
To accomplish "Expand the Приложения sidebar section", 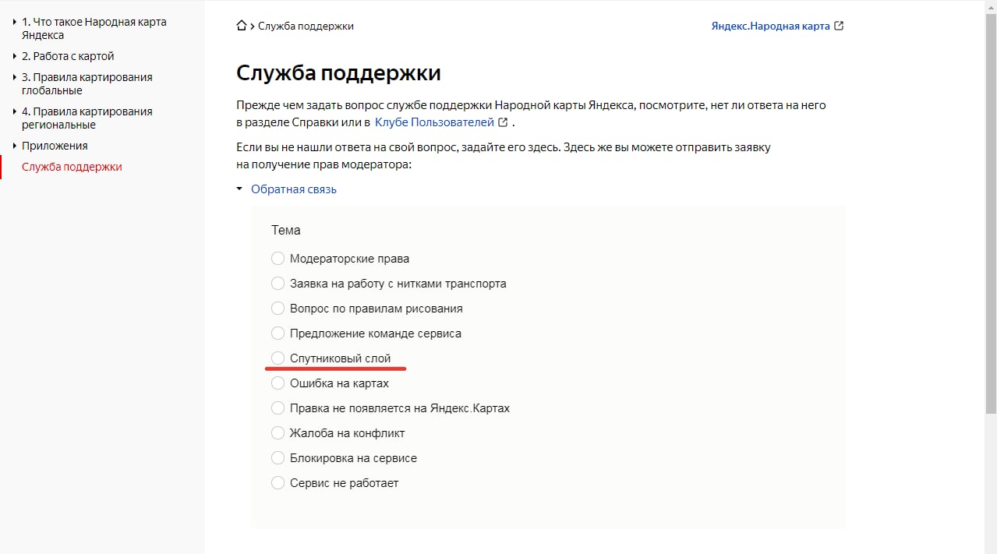I will 15,146.
